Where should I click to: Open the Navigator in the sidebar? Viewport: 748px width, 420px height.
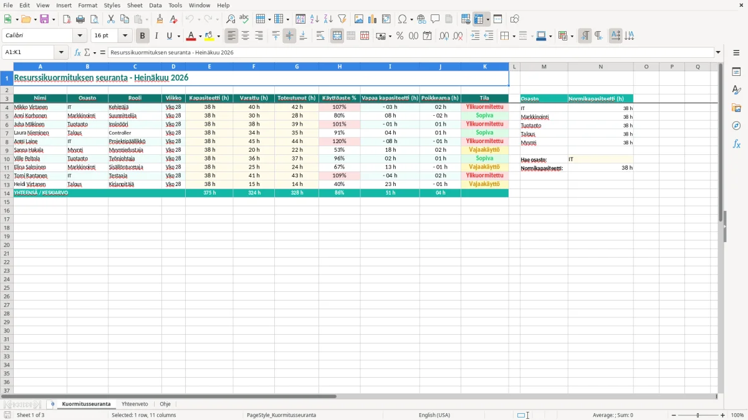pos(736,126)
